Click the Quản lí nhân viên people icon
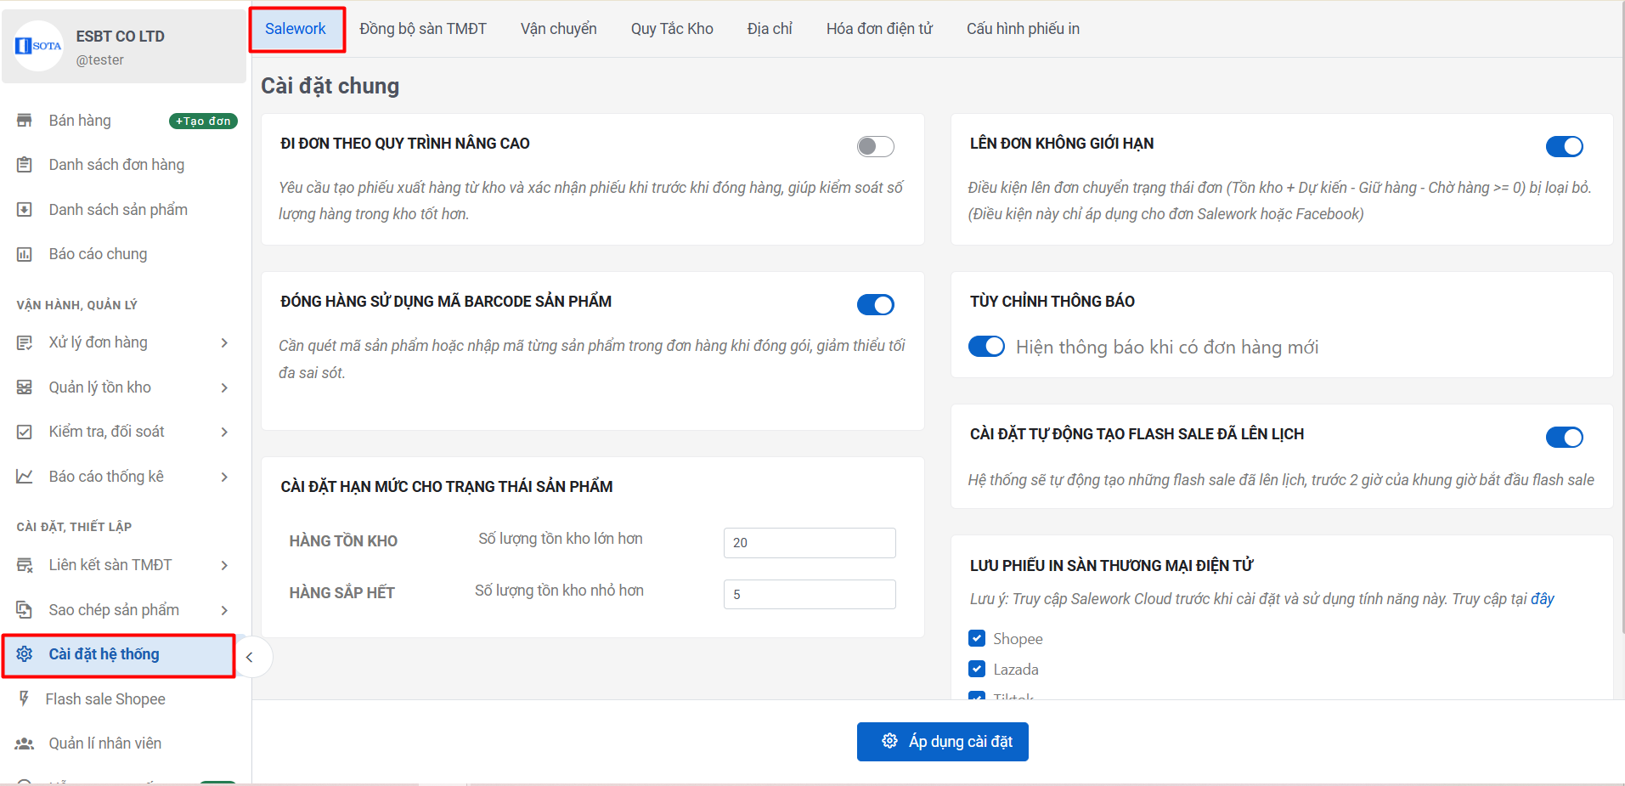The height and width of the screenshot is (786, 1625). click(x=25, y=744)
